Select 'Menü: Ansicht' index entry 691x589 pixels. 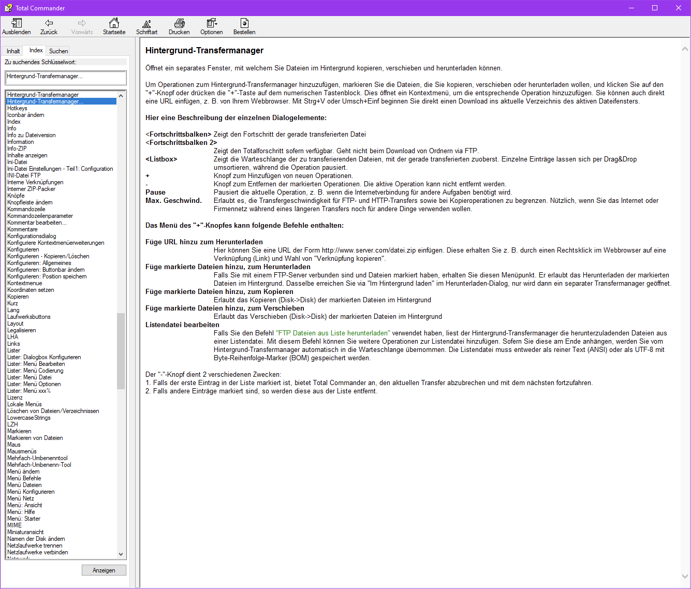(25, 505)
